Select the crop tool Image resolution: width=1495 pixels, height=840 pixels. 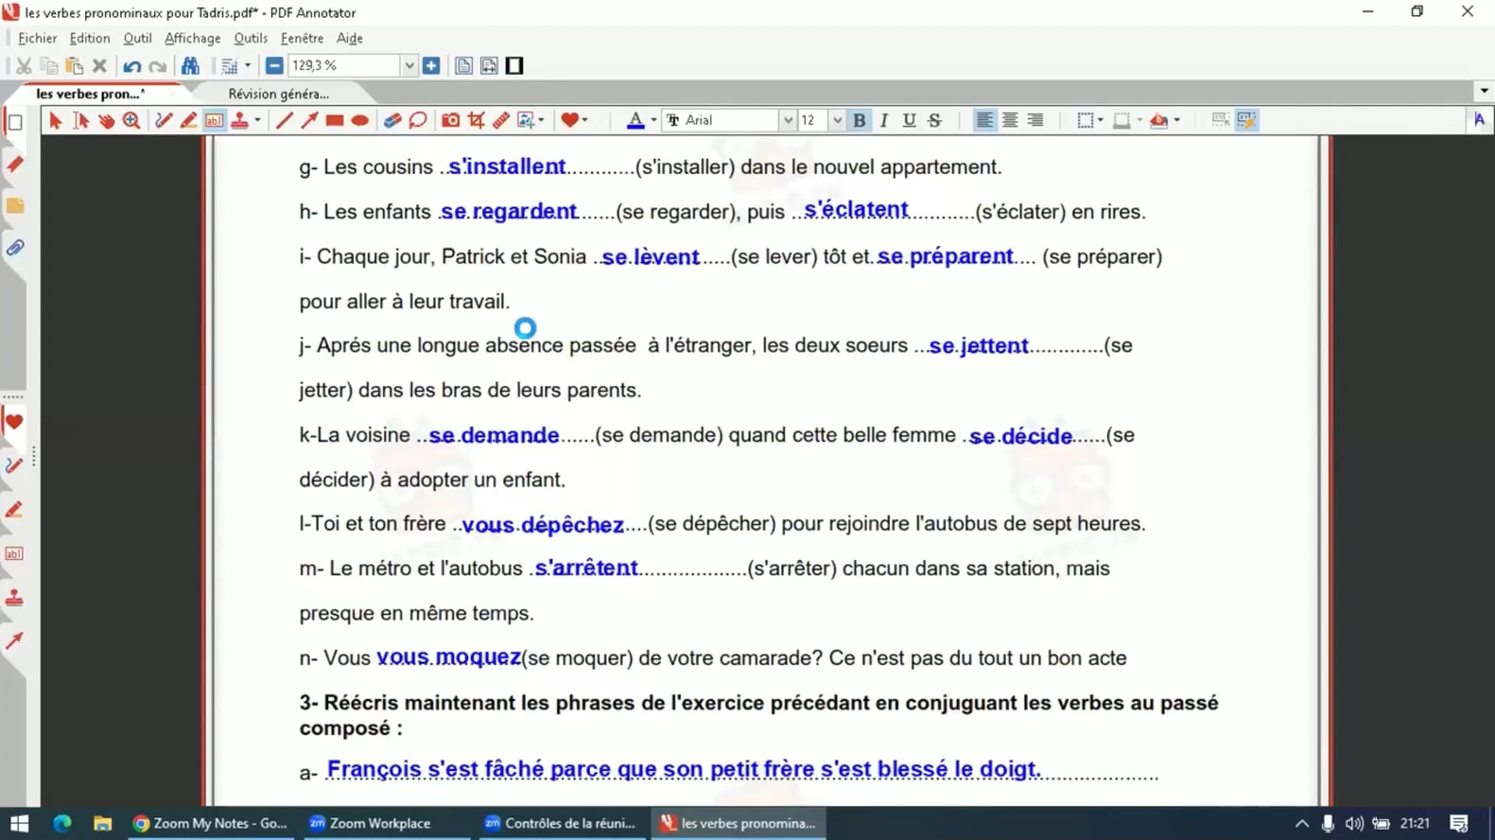(476, 120)
